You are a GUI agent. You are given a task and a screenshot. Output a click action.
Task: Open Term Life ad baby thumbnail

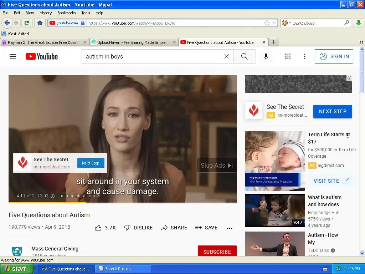click(275, 161)
